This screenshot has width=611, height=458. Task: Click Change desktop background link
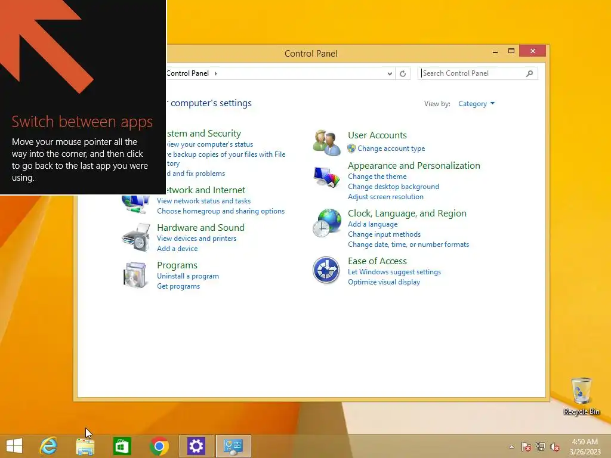[x=394, y=187]
